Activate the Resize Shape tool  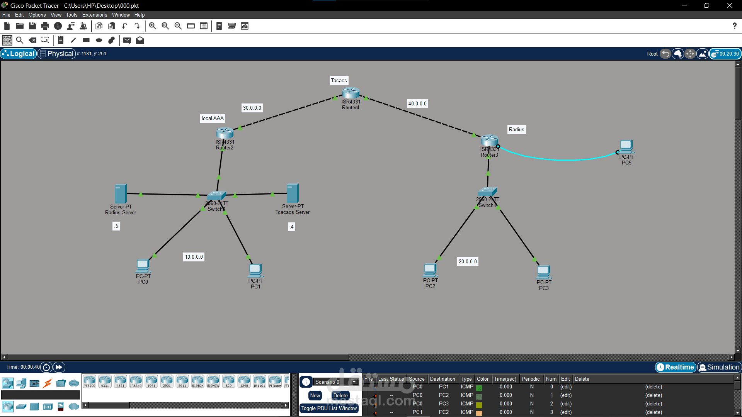click(45, 40)
